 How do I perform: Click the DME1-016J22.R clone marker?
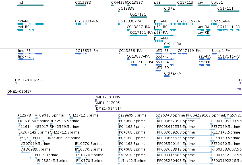click(x=16, y=83)
